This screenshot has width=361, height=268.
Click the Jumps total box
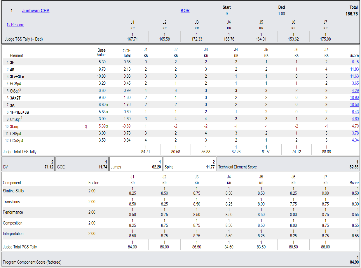pos(136,164)
